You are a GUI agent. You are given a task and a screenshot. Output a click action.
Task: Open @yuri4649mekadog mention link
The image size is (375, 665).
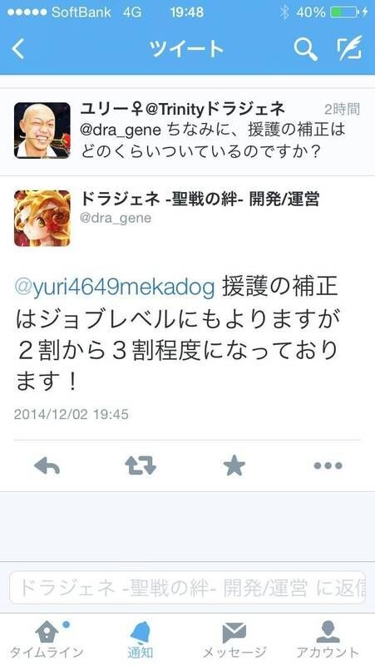coord(115,288)
